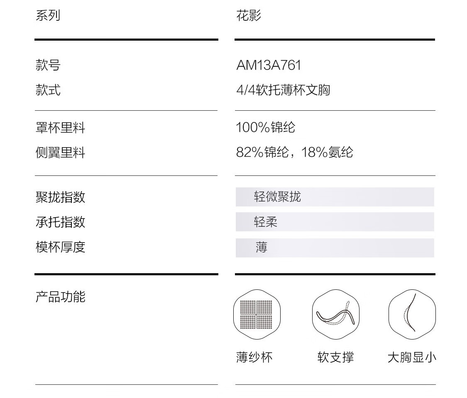Click the 薄纱杯 feature label
The width and height of the screenshot is (467, 398).
pos(254,357)
